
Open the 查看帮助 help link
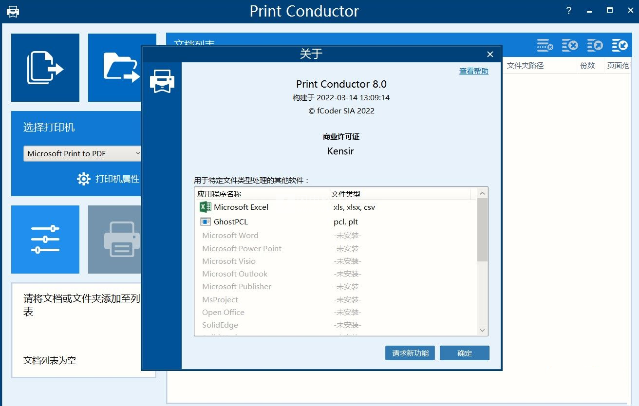click(x=474, y=71)
